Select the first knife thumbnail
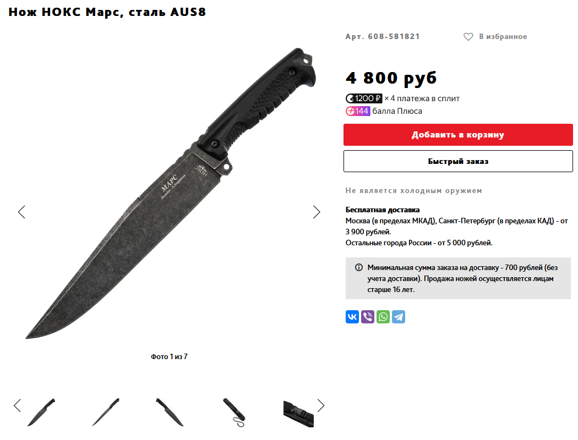This screenshot has width=578, height=440. (x=41, y=413)
